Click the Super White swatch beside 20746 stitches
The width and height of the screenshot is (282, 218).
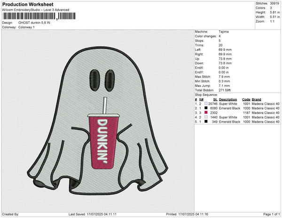206,103
